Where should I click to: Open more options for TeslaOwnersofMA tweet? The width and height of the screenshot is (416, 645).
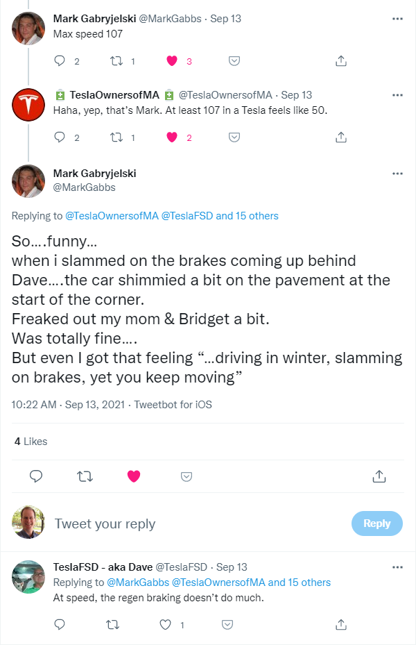(397, 95)
